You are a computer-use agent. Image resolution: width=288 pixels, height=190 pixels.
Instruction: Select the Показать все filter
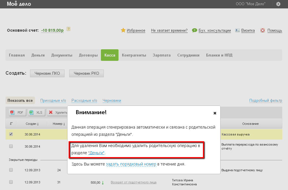point(20,101)
